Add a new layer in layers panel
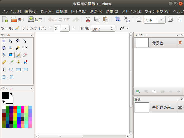This screenshot has height=138, width=184. tap(137, 91)
